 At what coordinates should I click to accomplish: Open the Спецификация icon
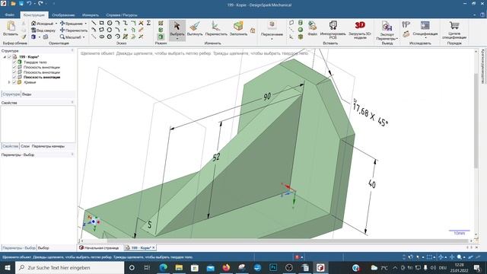pos(425,28)
